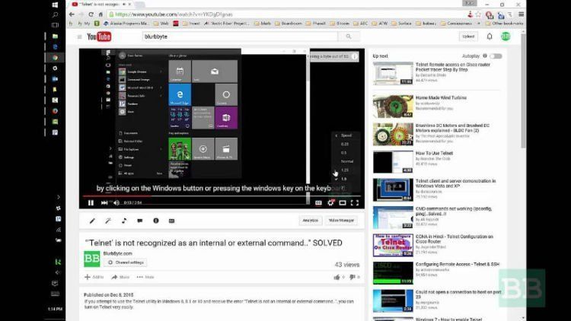Open CMD commands not working video
This screenshot has width=571, height=321.
(x=454, y=211)
